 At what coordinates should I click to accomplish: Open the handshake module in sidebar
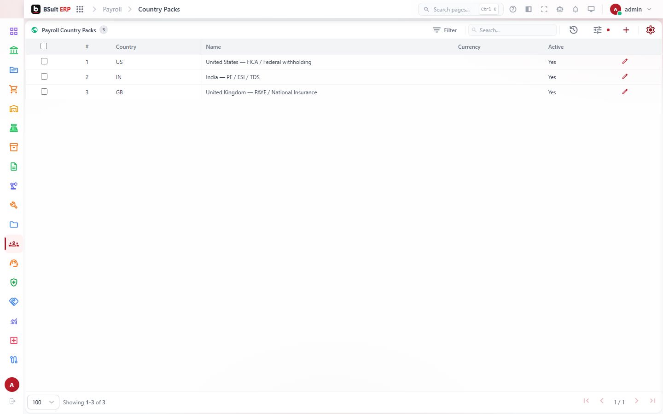14,302
